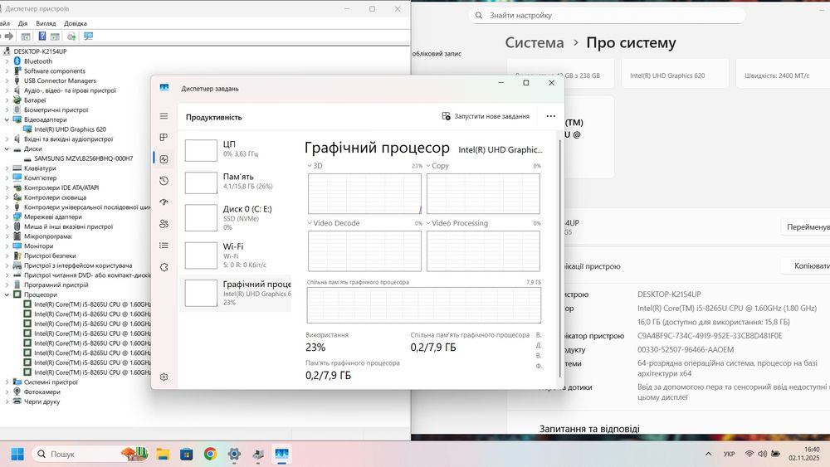Click blue question mark help toolbar icon
This screenshot has height=467, width=830.
coord(41,36)
